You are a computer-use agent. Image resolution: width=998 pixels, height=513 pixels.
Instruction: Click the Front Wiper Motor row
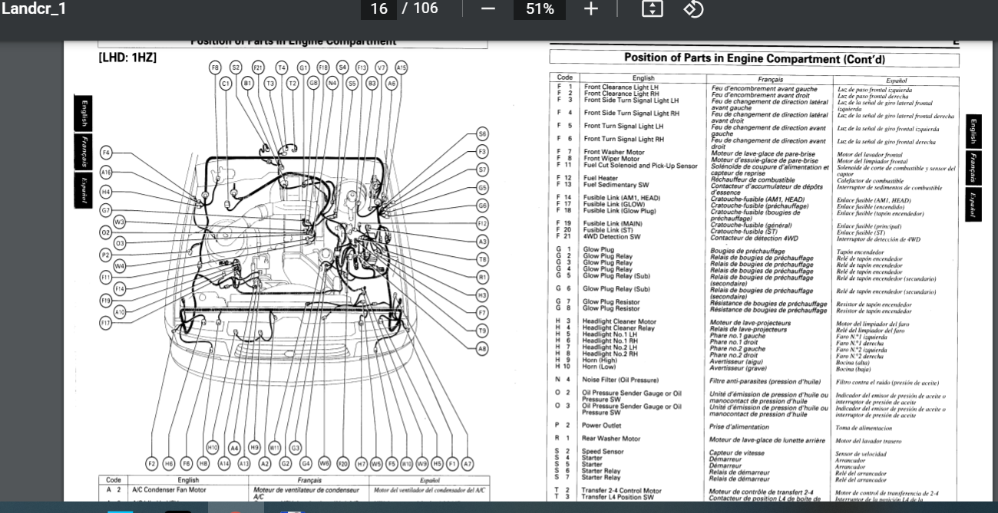coord(611,159)
